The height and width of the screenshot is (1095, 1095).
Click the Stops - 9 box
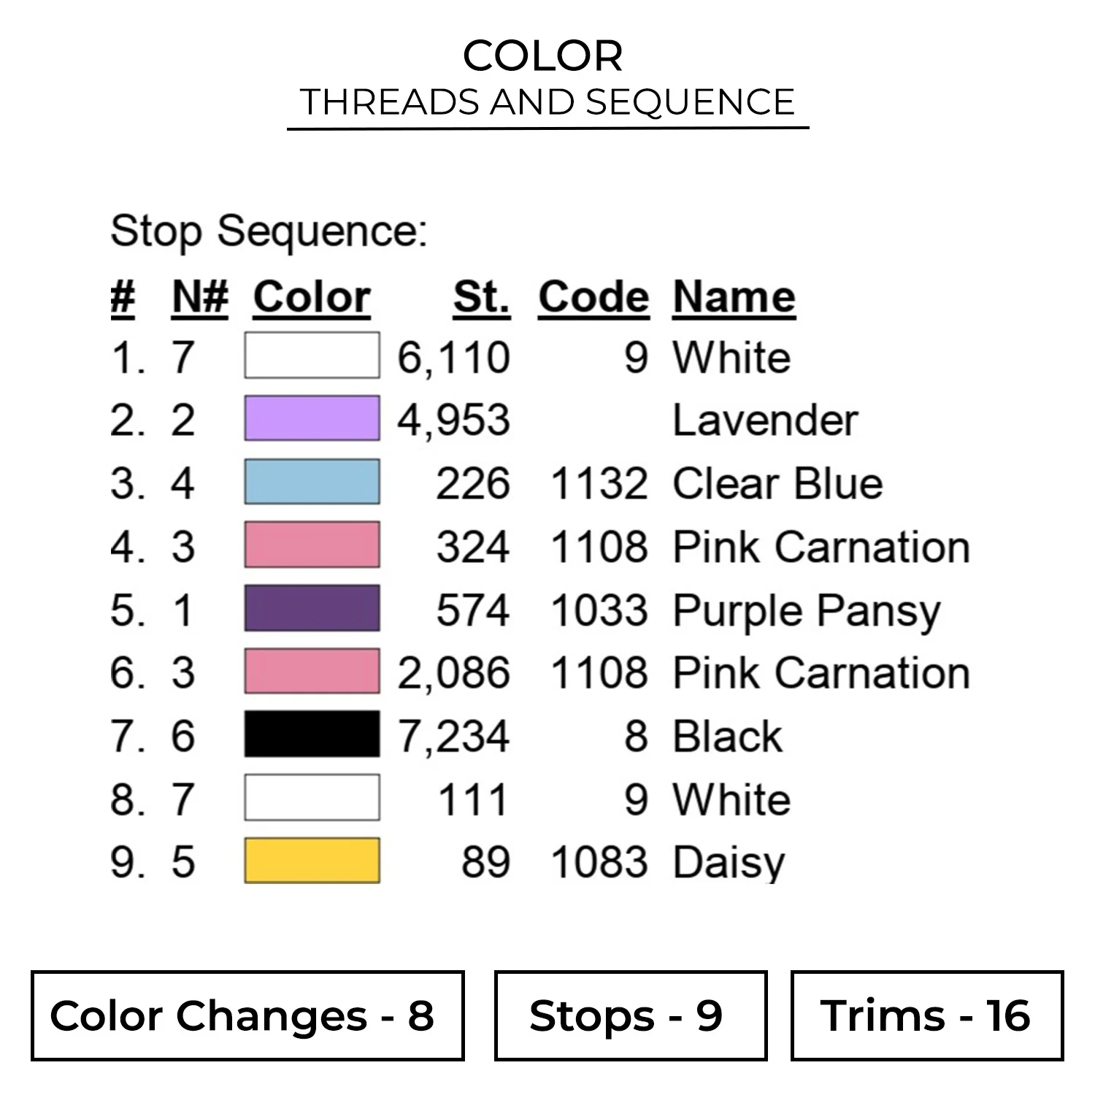631,1015
